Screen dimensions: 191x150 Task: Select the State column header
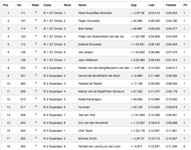(x=35, y=5)
